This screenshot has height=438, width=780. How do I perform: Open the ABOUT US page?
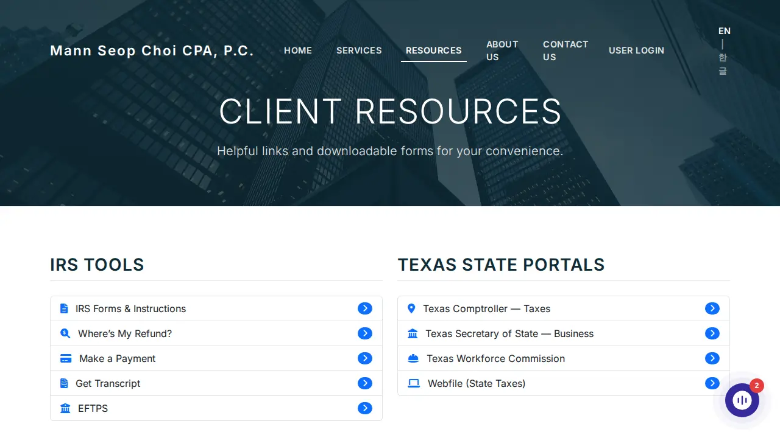click(x=502, y=50)
